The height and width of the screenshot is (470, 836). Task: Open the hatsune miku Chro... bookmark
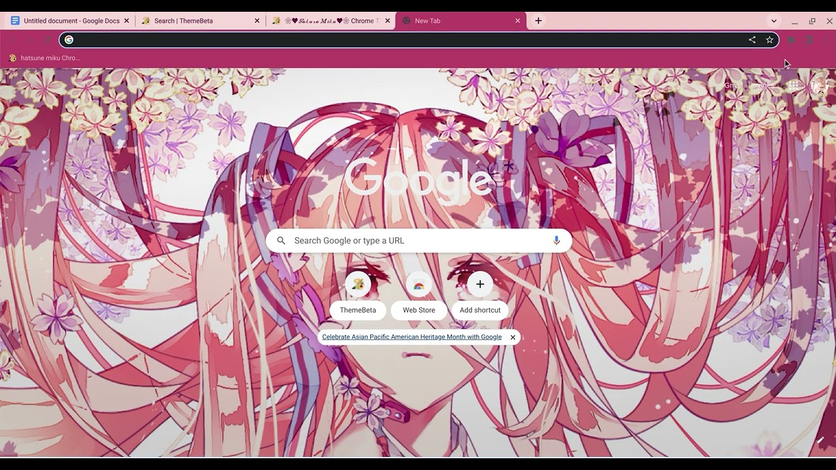pos(44,58)
